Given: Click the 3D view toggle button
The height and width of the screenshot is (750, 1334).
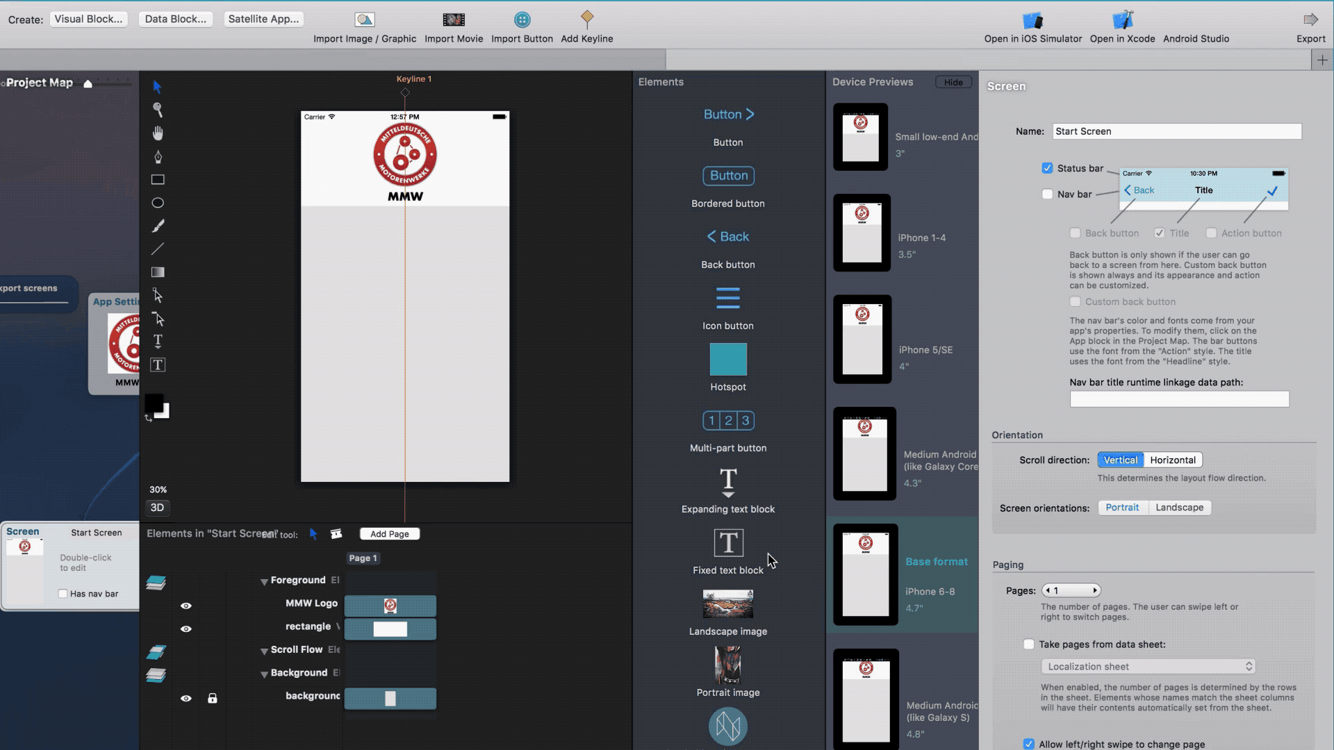Looking at the screenshot, I should (x=156, y=506).
